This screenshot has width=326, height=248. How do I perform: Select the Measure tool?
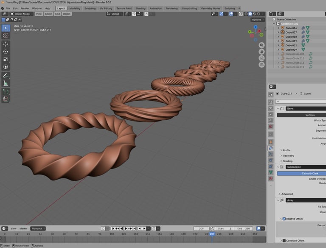(6, 83)
